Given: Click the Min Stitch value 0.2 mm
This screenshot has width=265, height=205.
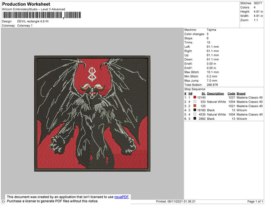Looking at the screenshot, I should (212, 76).
